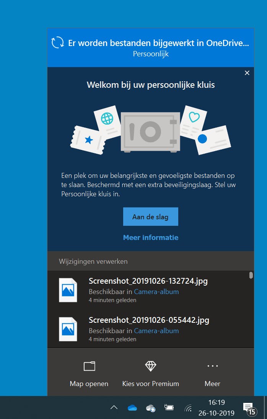Expand hidden system tray icons chevron
Screen dimensions: 267x419
pyautogui.click(x=114, y=407)
